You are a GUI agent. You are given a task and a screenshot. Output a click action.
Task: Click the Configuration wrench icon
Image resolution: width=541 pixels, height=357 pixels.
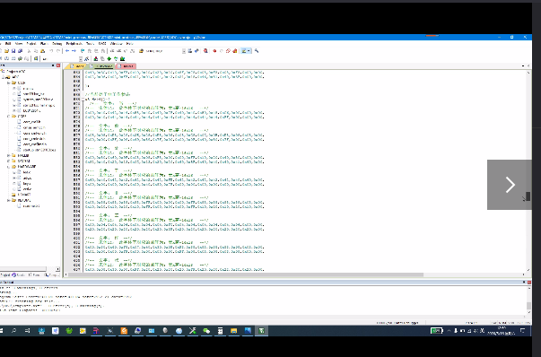tap(257, 51)
